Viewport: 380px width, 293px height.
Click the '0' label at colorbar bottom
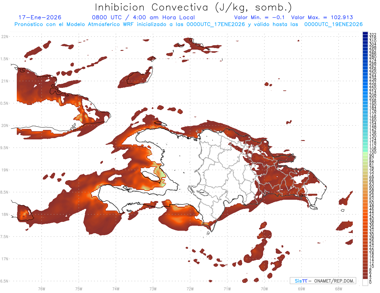coord(370,283)
